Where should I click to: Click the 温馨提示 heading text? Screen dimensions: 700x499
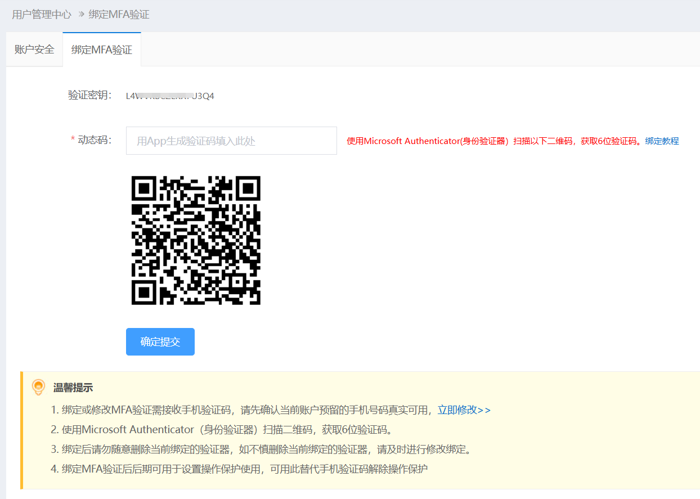click(73, 388)
